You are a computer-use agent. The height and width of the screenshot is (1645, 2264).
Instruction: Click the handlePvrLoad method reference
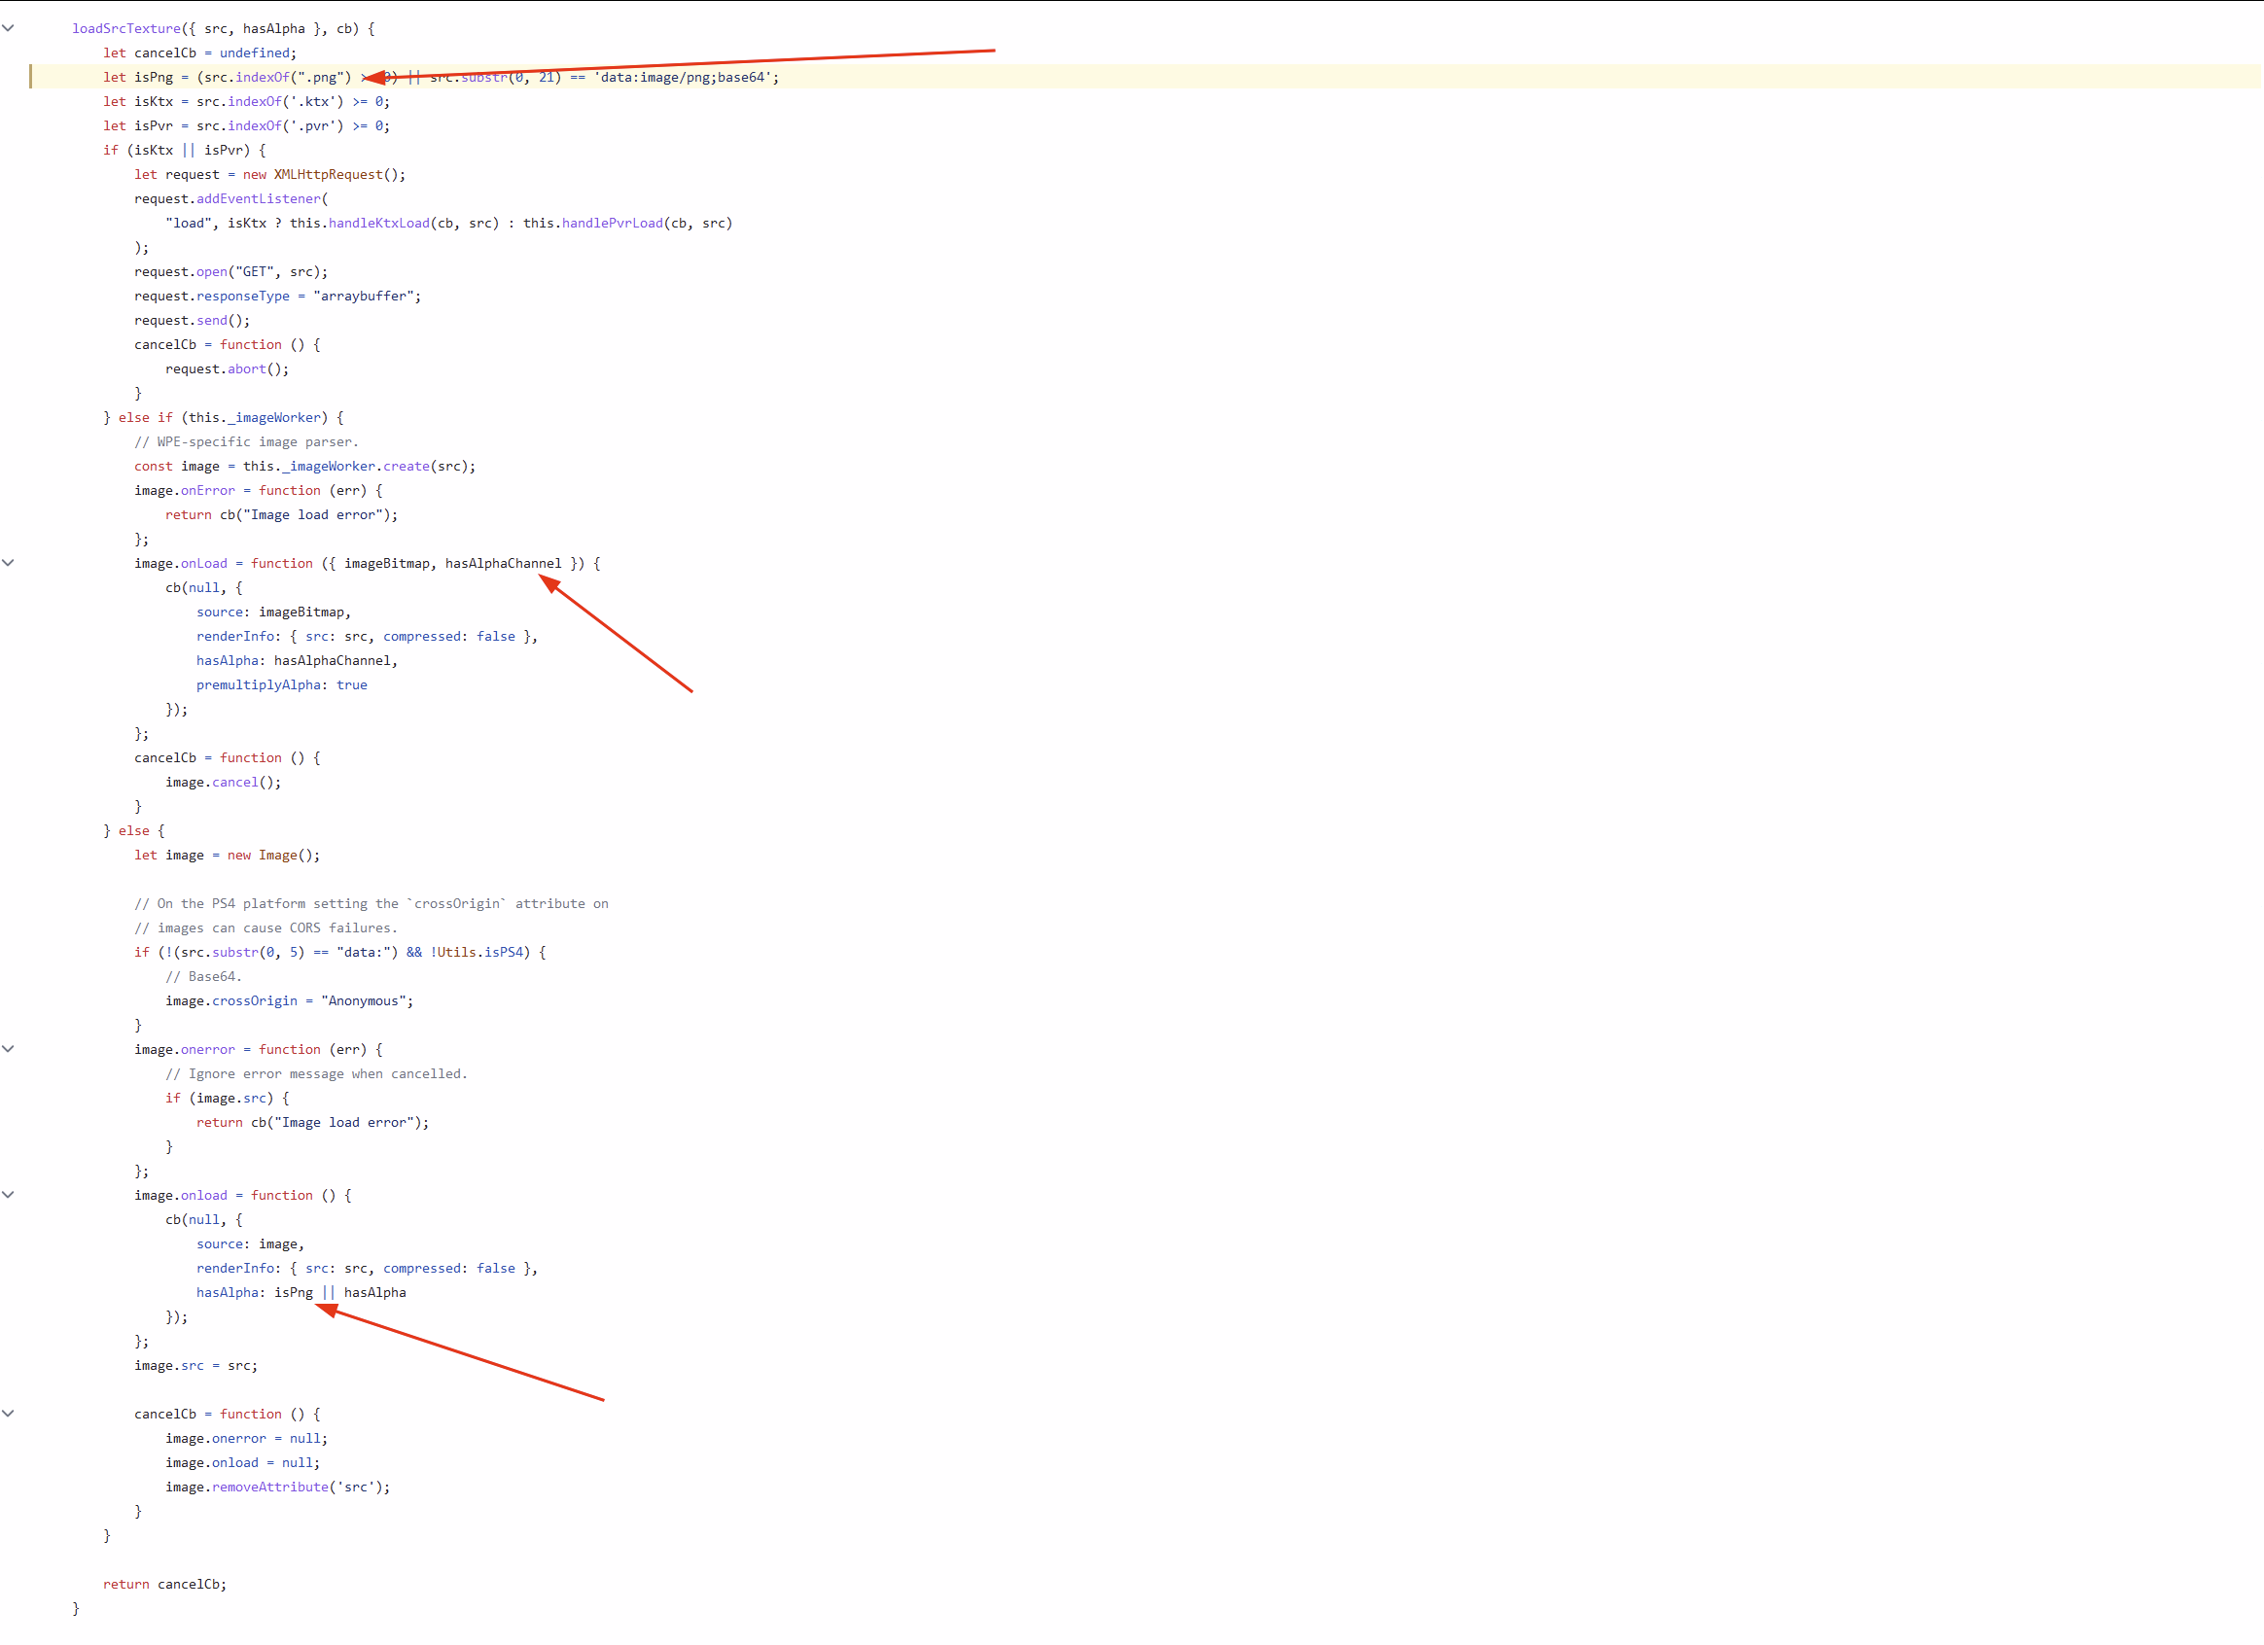click(610, 223)
